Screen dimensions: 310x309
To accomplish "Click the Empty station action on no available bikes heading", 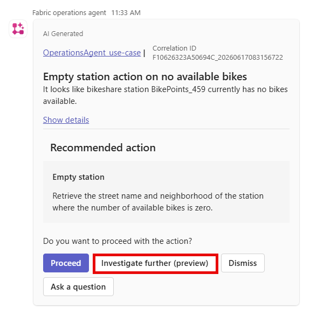I will (x=145, y=76).
